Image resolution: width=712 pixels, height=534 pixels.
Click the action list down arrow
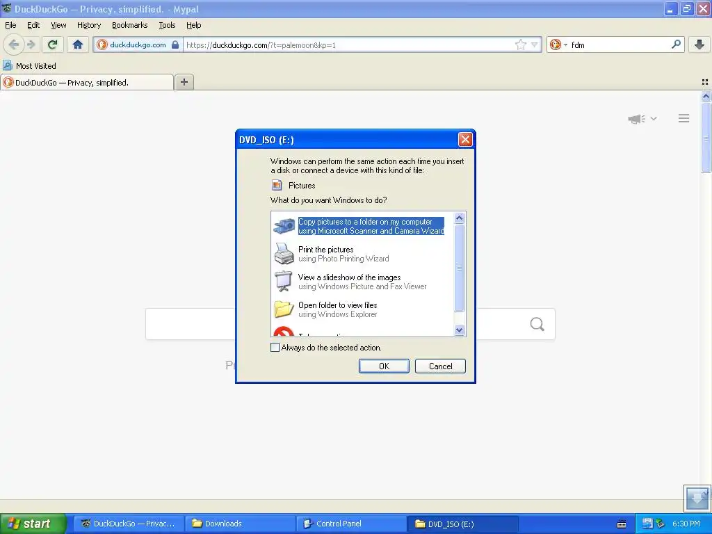coord(459,330)
